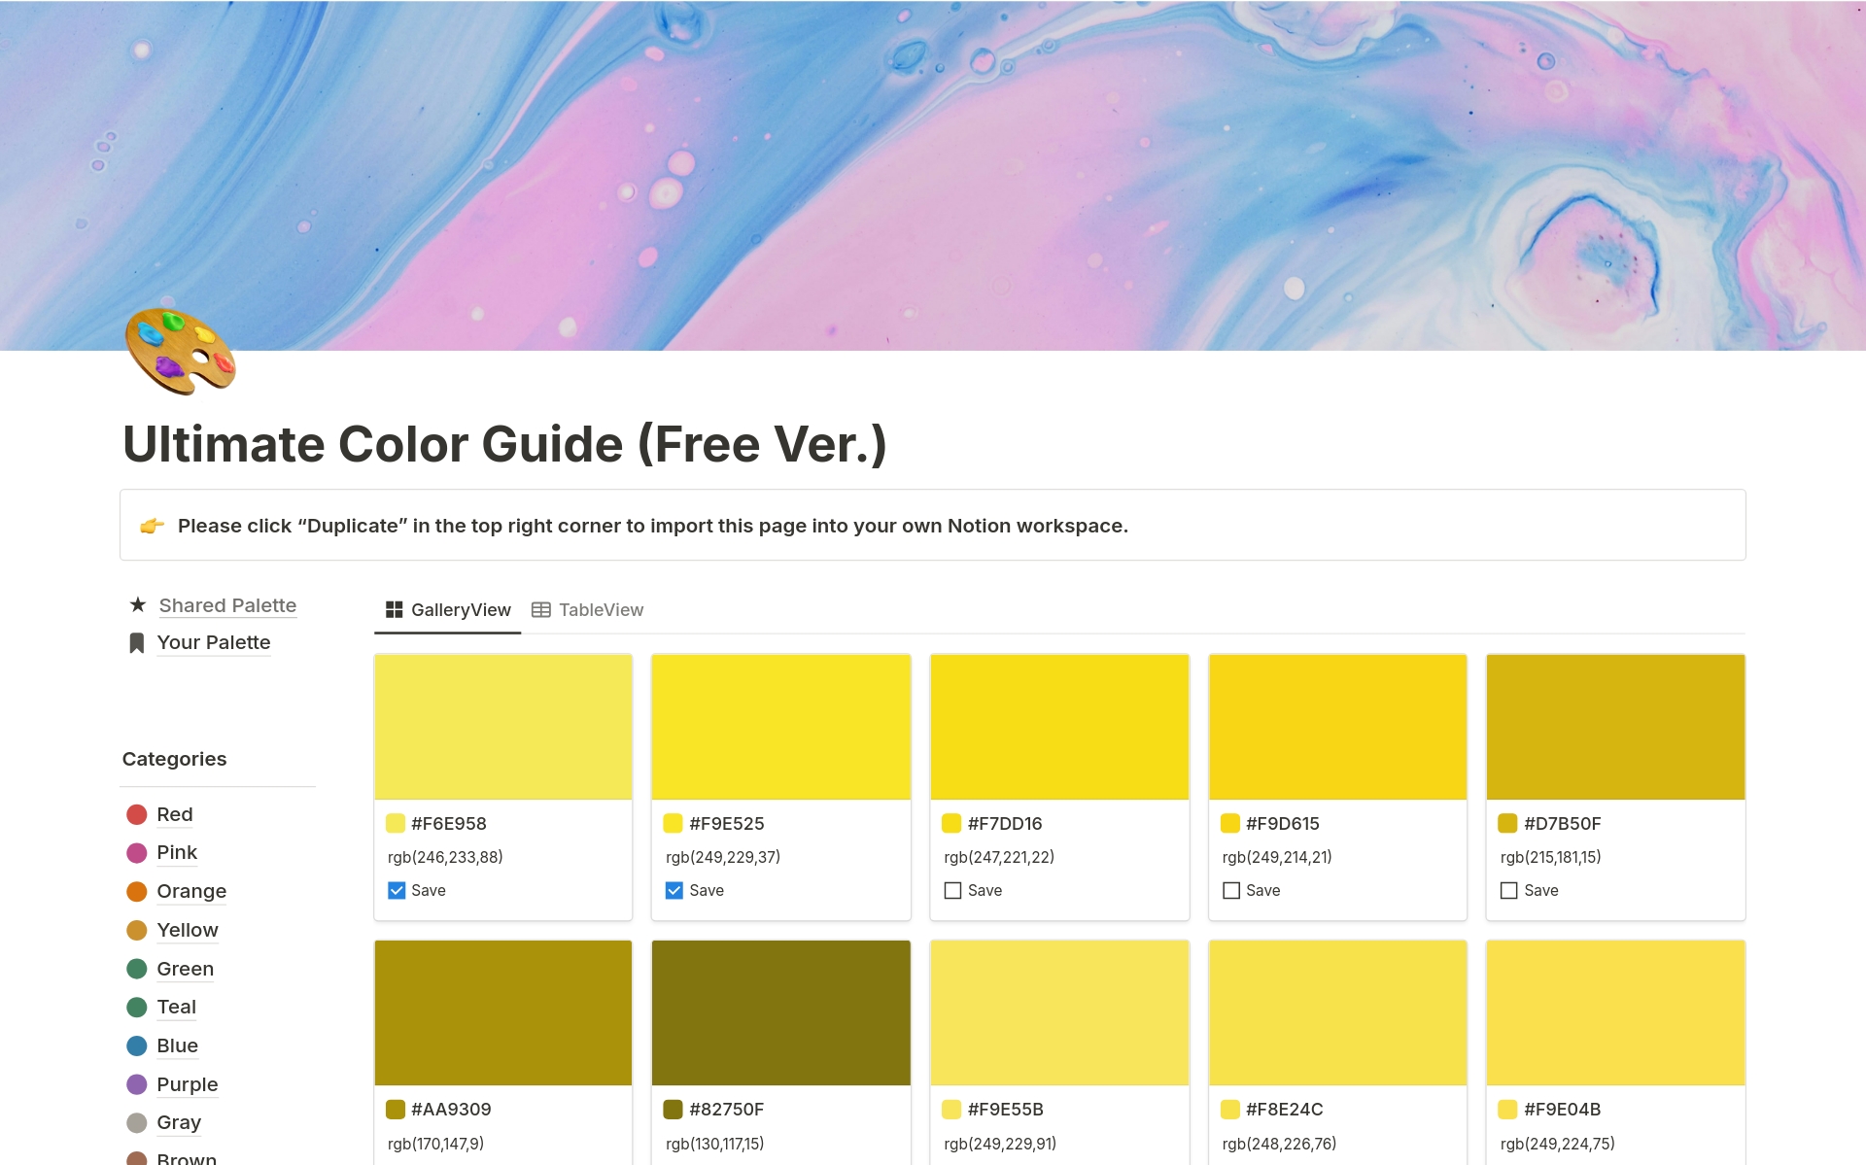This screenshot has height=1165, width=1866.
Task: Click the pink circle category icon
Action: 137,853
